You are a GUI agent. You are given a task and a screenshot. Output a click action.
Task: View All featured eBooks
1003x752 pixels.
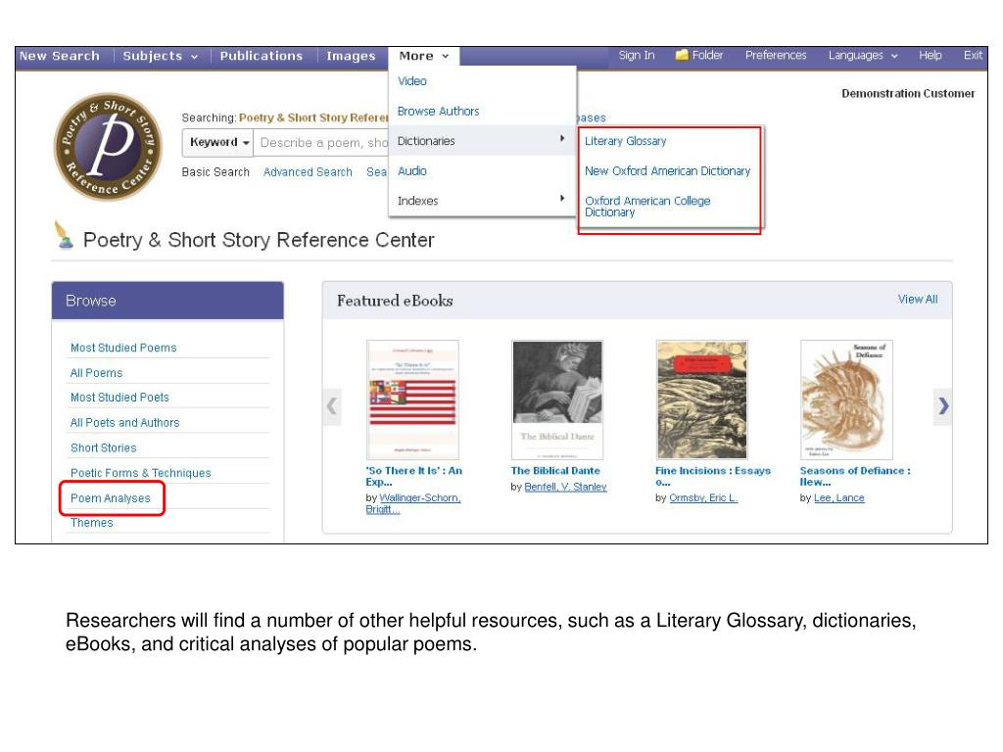point(917,300)
